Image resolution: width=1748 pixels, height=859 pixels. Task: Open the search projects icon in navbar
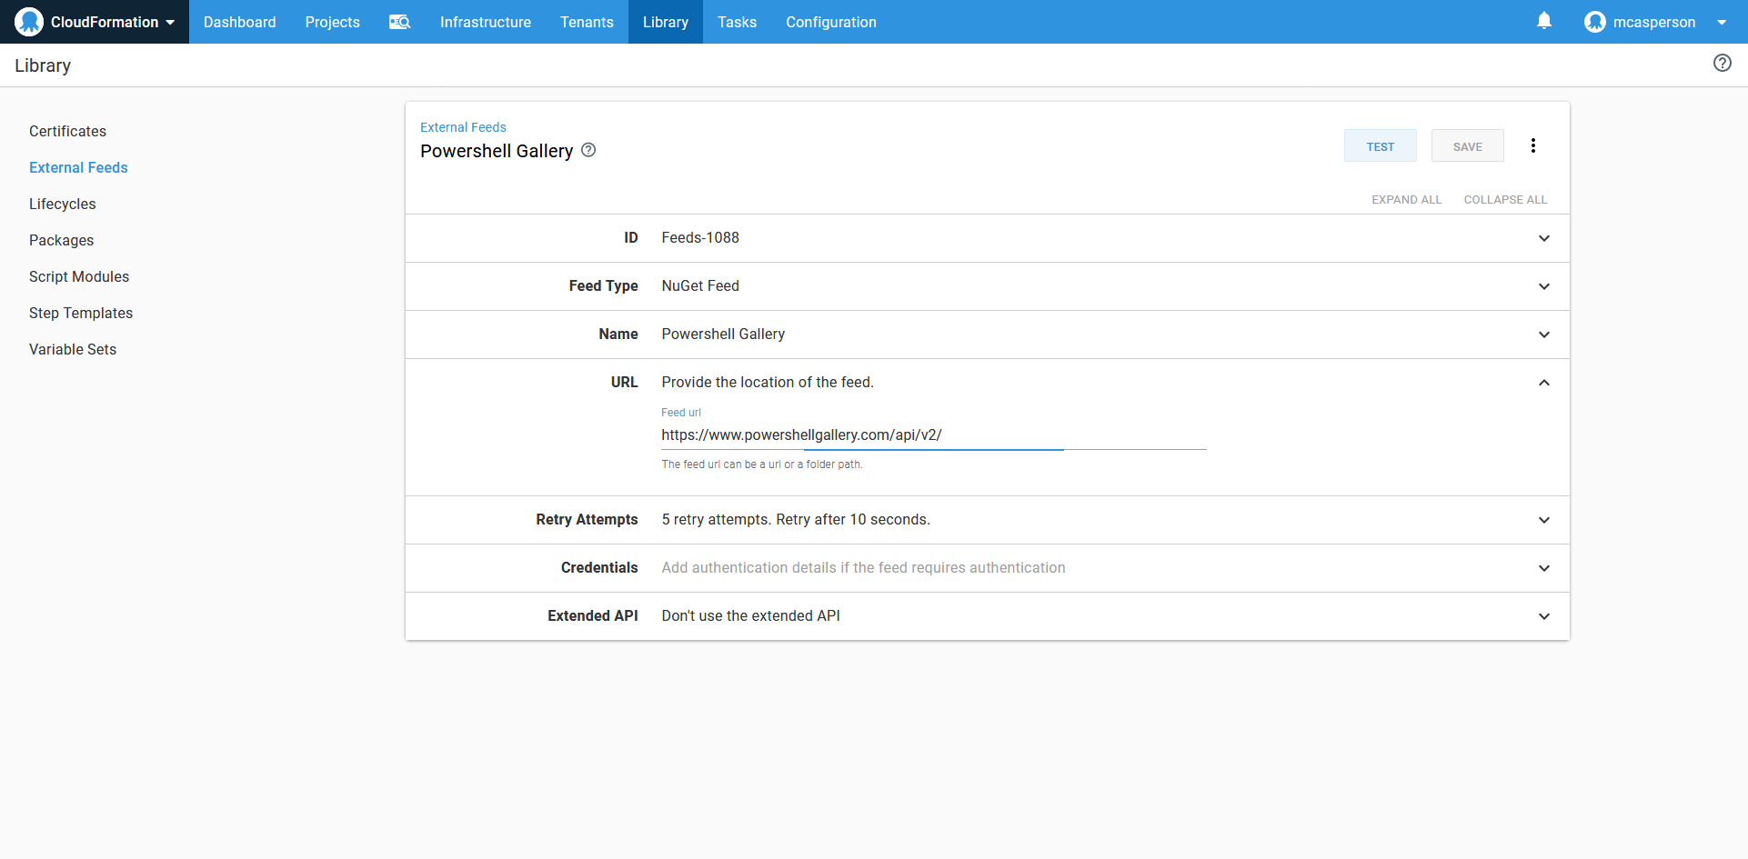pos(399,22)
